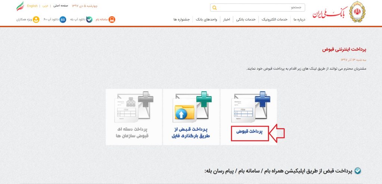382x184 pixels.
Task: Open the خدمات بانکی menu
Action: click(245, 19)
